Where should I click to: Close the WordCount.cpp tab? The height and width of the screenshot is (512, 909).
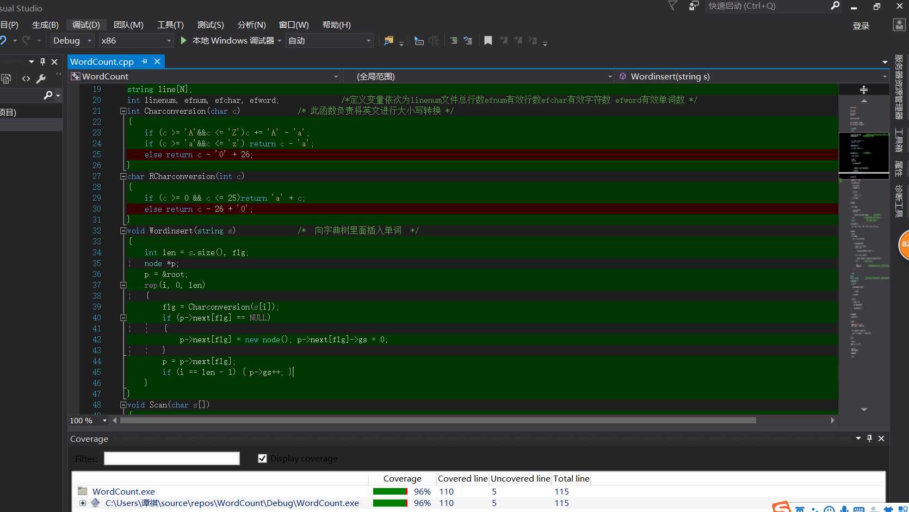(x=157, y=61)
